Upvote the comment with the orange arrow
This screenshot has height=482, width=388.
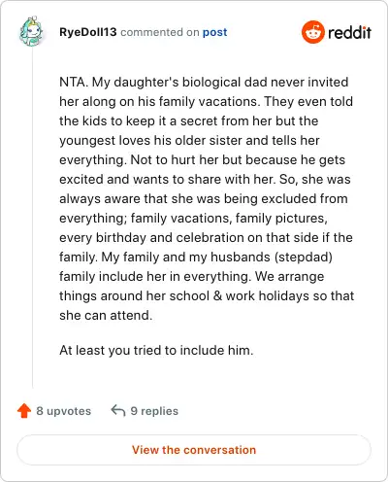[x=24, y=411]
